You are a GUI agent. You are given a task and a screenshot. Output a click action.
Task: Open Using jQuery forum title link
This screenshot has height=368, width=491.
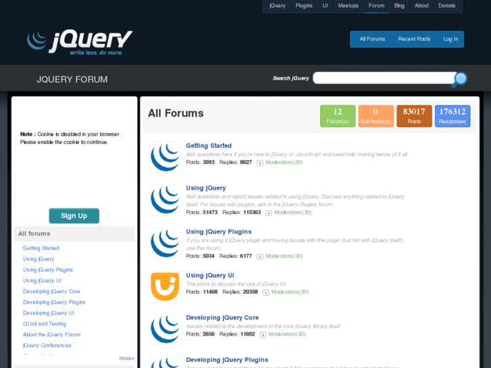click(206, 188)
